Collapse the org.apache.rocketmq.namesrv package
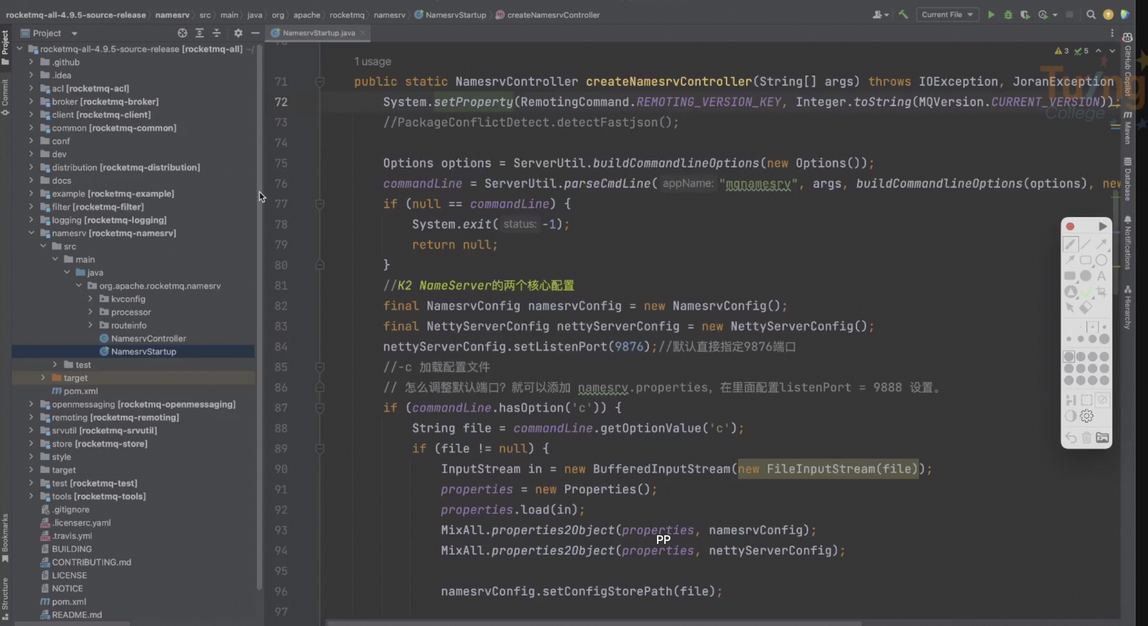The width and height of the screenshot is (1148, 626). [x=78, y=285]
